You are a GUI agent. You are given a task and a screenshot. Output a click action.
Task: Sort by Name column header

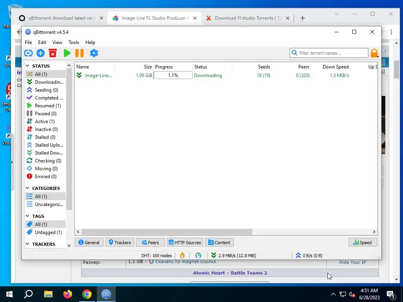click(94, 67)
